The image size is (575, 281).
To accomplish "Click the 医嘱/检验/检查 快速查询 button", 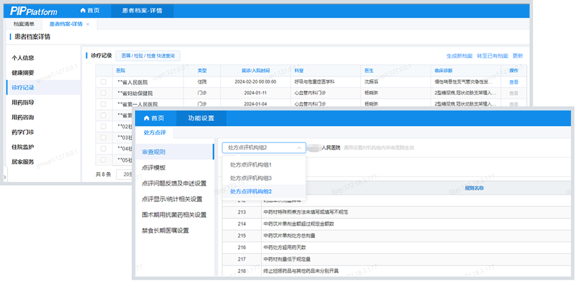I will pos(148,56).
